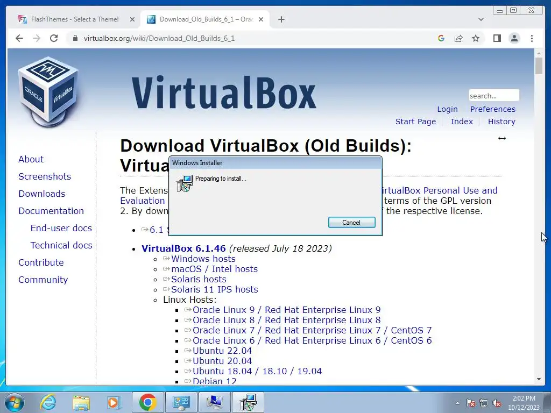
Task: Cancel the Windows Installer dialog
Action: point(351,222)
